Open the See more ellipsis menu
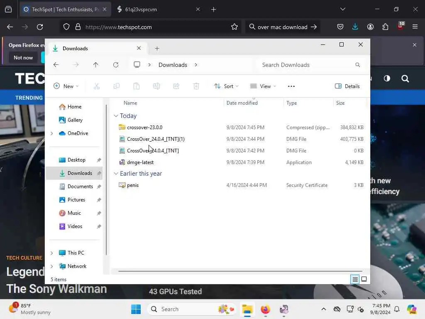The width and height of the screenshot is (425, 319). pos(291,86)
